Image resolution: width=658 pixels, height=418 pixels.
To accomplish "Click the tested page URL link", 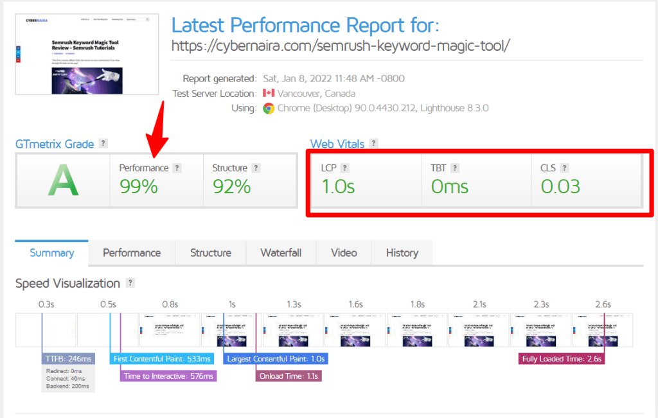I will point(341,46).
